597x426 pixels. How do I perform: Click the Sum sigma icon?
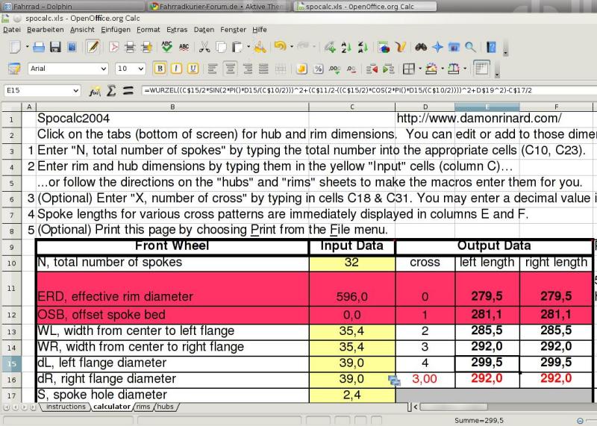pyautogui.click(x=111, y=90)
